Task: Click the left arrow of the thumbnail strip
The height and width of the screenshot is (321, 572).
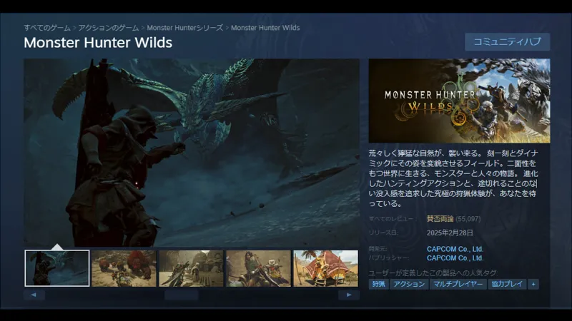Action: 33,295
